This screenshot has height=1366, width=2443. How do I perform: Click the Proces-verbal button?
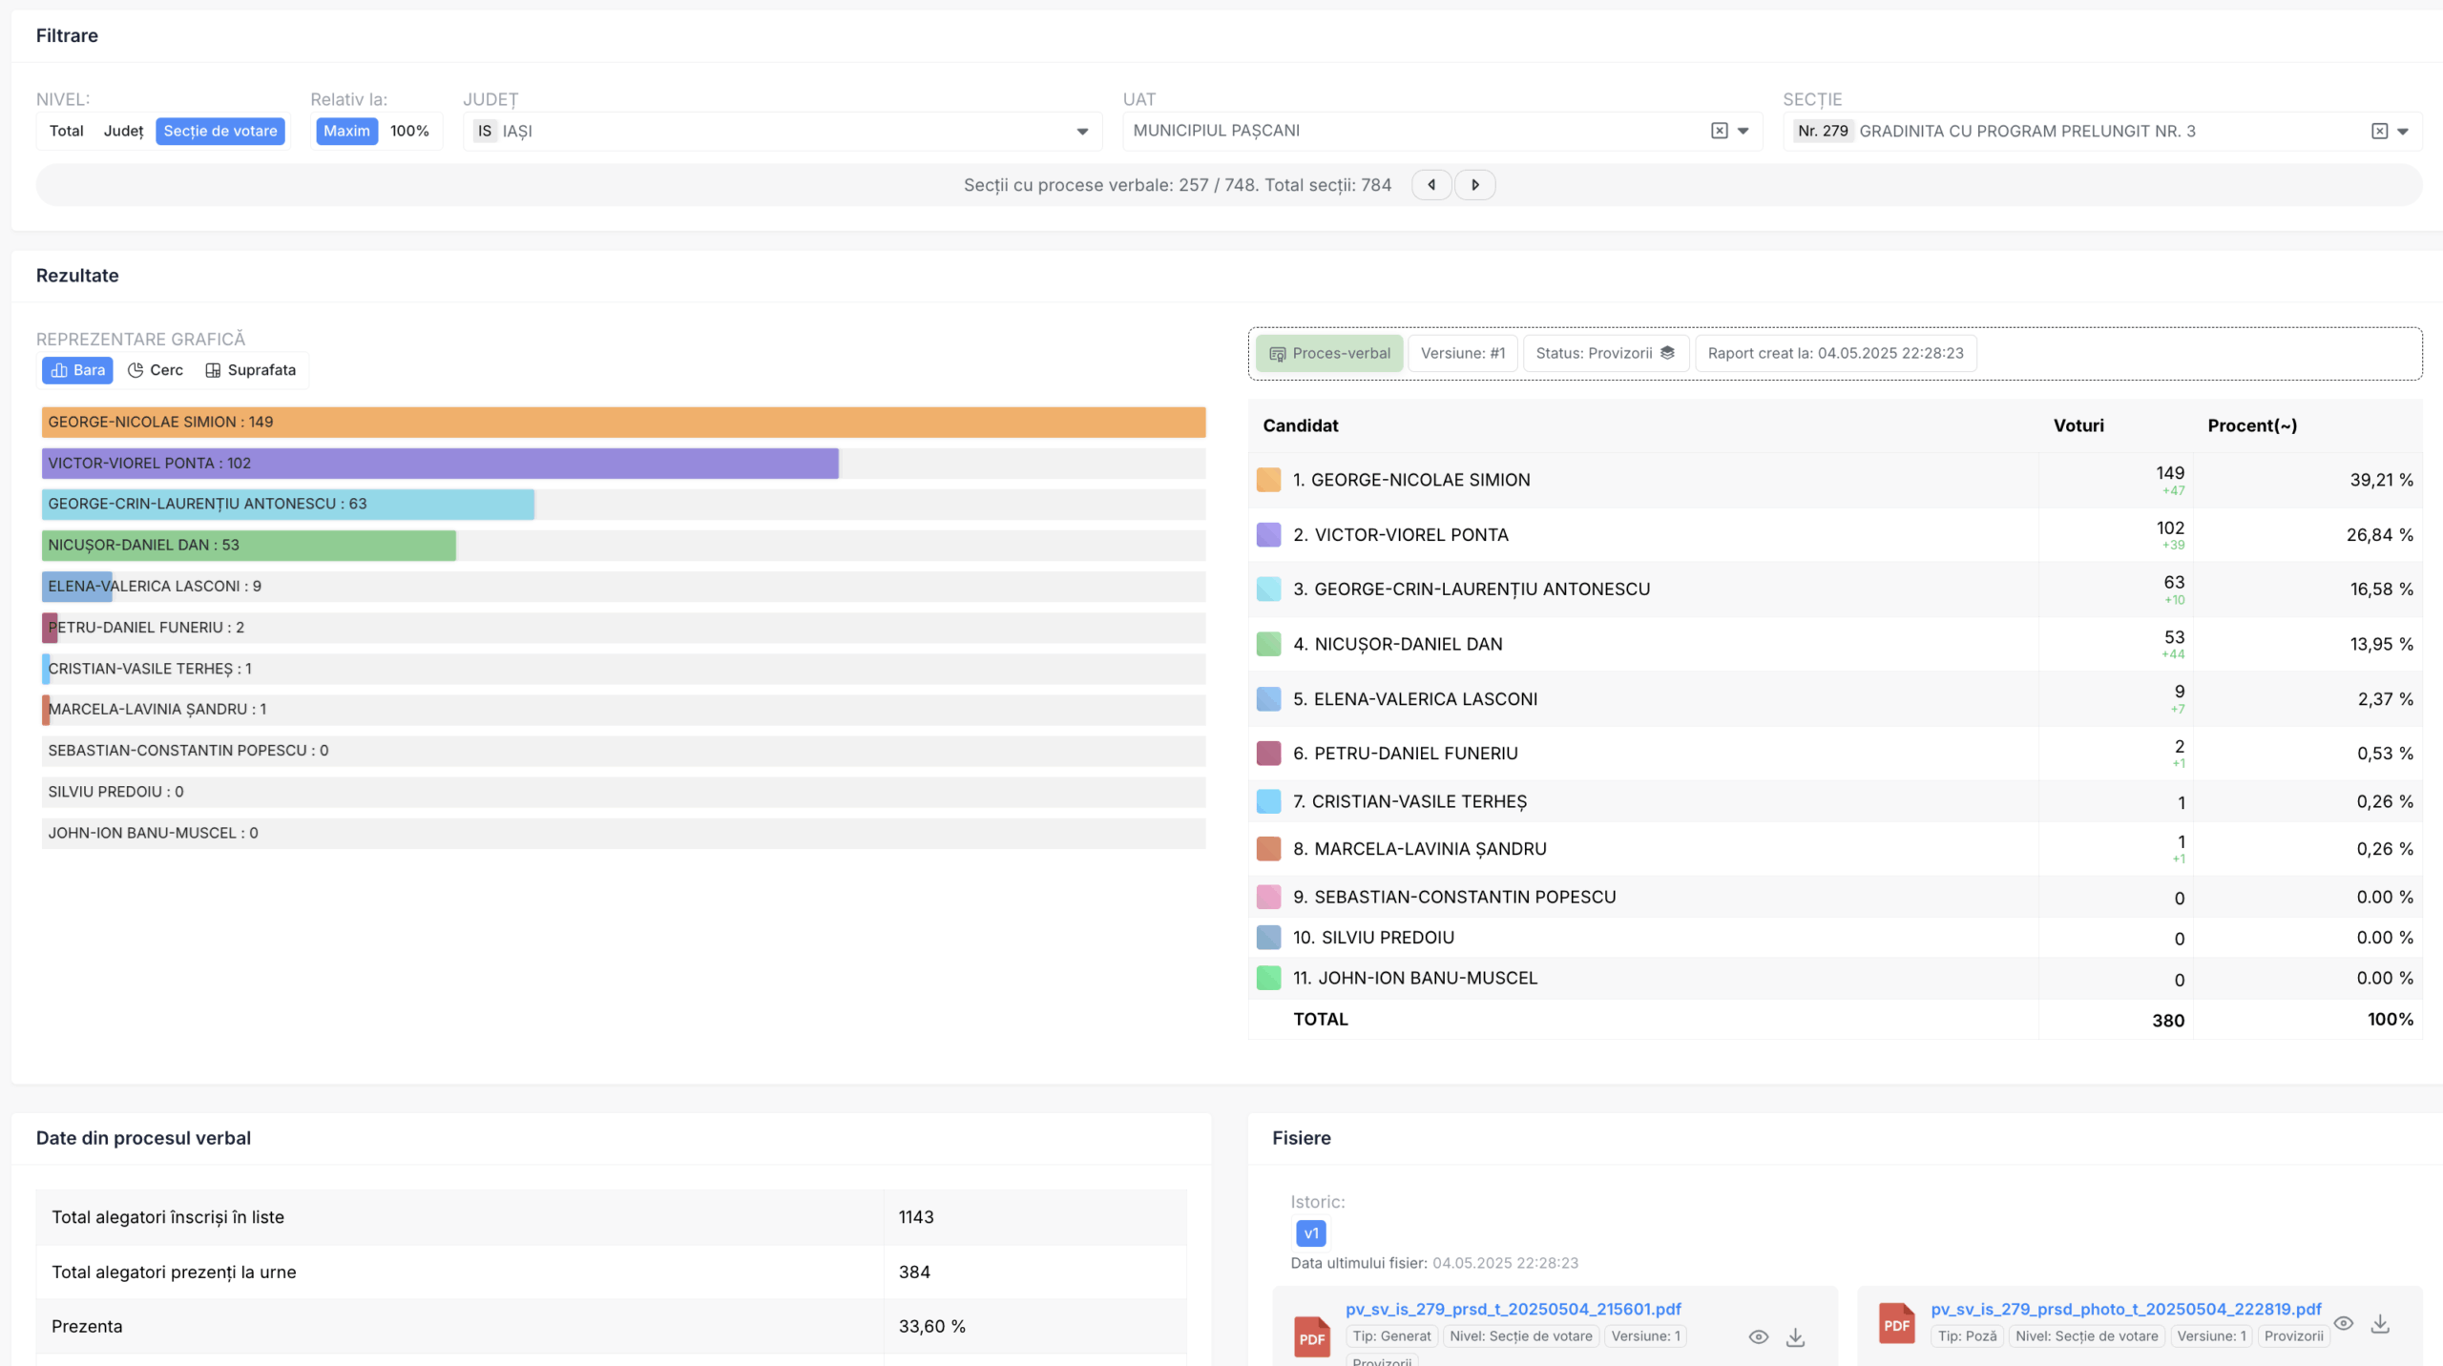[x=1329, y=353]
